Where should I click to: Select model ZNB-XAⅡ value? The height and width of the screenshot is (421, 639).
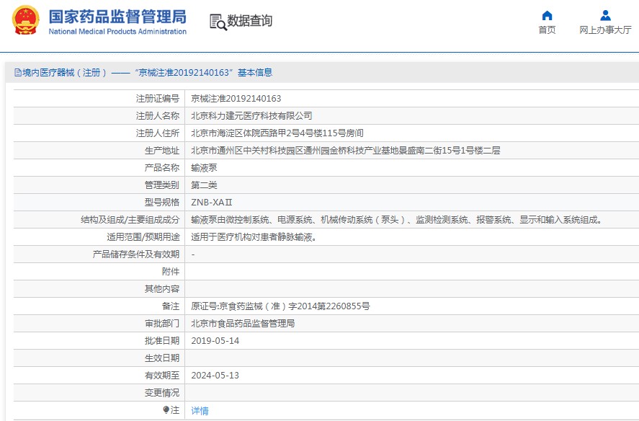[x=212, y=203]
